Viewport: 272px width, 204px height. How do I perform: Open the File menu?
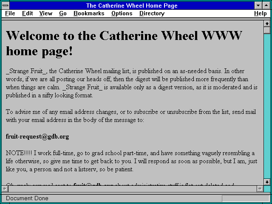[10, 13]
